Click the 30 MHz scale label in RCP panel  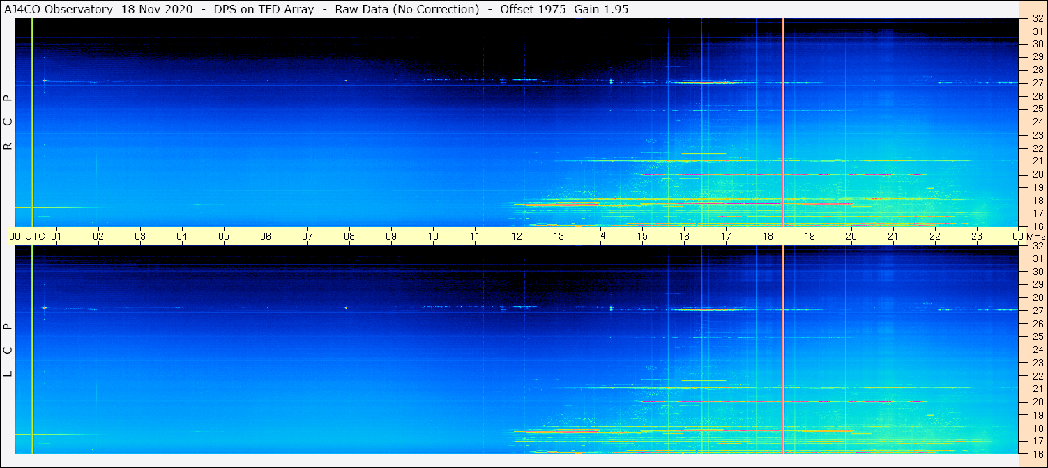click(x=1038, y=44)
